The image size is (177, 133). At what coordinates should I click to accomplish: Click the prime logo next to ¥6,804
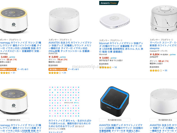172,55
